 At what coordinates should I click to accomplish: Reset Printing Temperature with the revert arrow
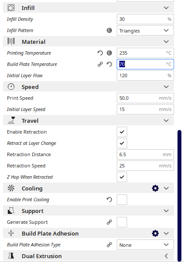(x=100, y=53)
